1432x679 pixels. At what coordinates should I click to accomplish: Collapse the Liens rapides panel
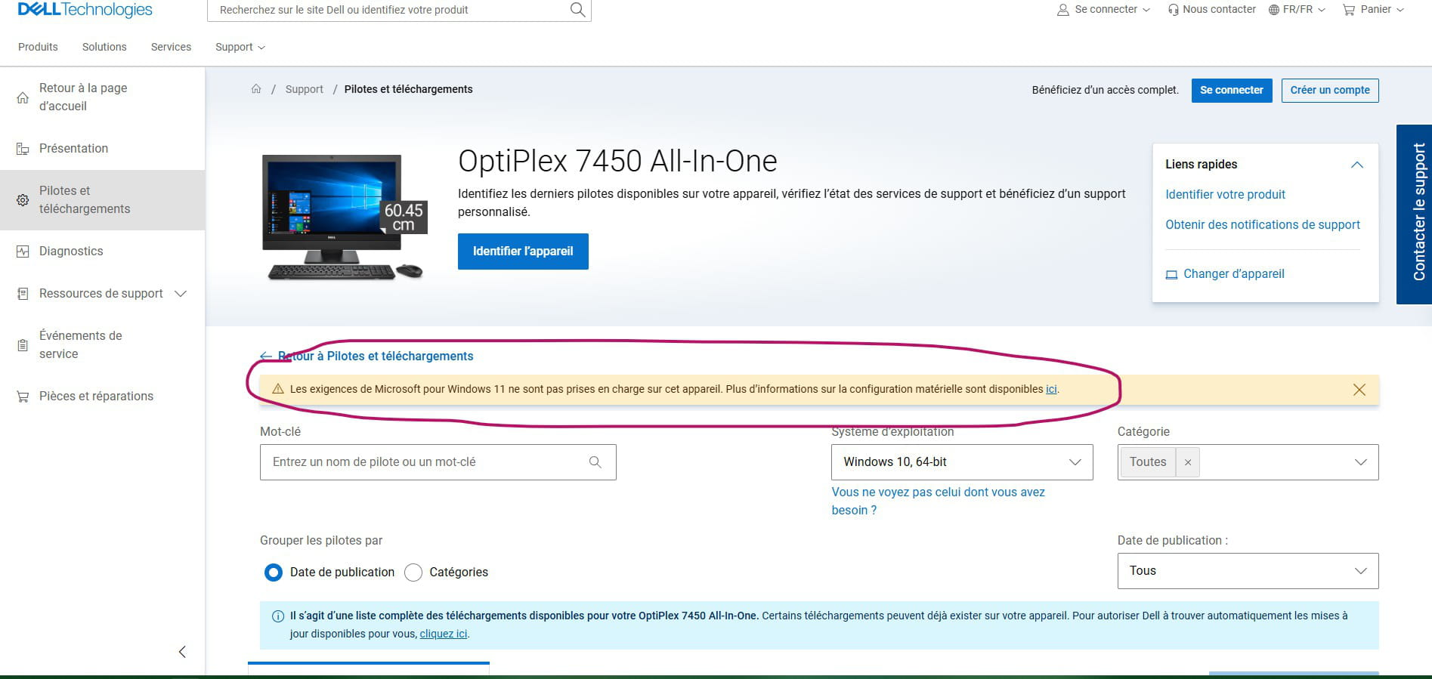coord(1357,165)
